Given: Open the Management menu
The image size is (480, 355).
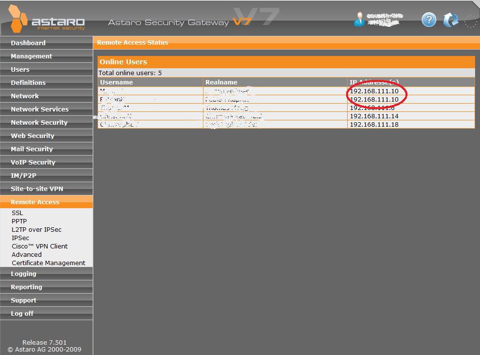Looking at the screenshot, I should click(46, 56).
